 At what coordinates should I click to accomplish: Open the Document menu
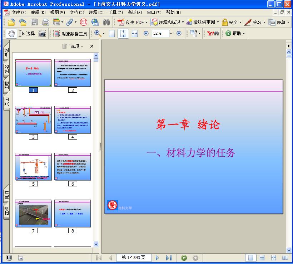tap(76, 13)
